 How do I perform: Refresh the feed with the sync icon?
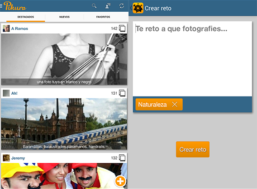tap(121, 6)
